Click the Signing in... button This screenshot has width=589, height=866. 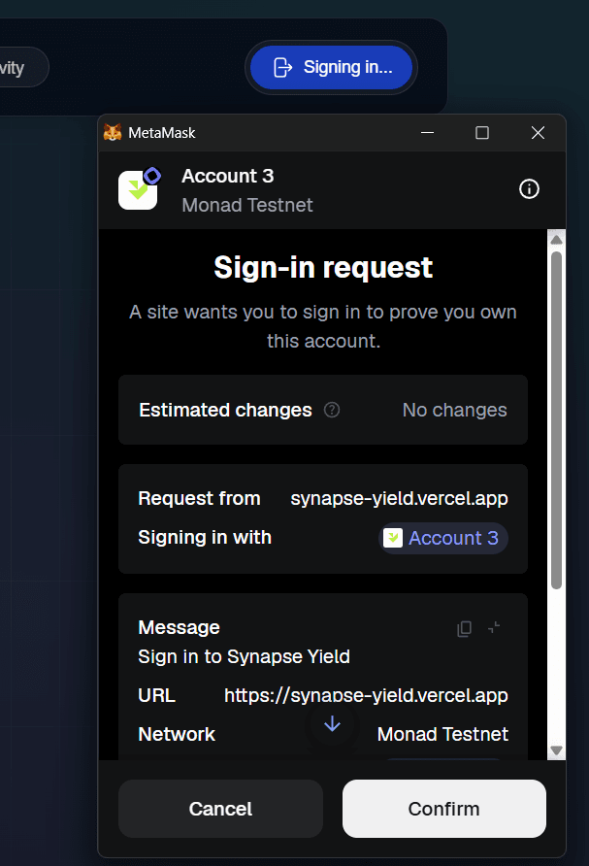tap(331, 67)
